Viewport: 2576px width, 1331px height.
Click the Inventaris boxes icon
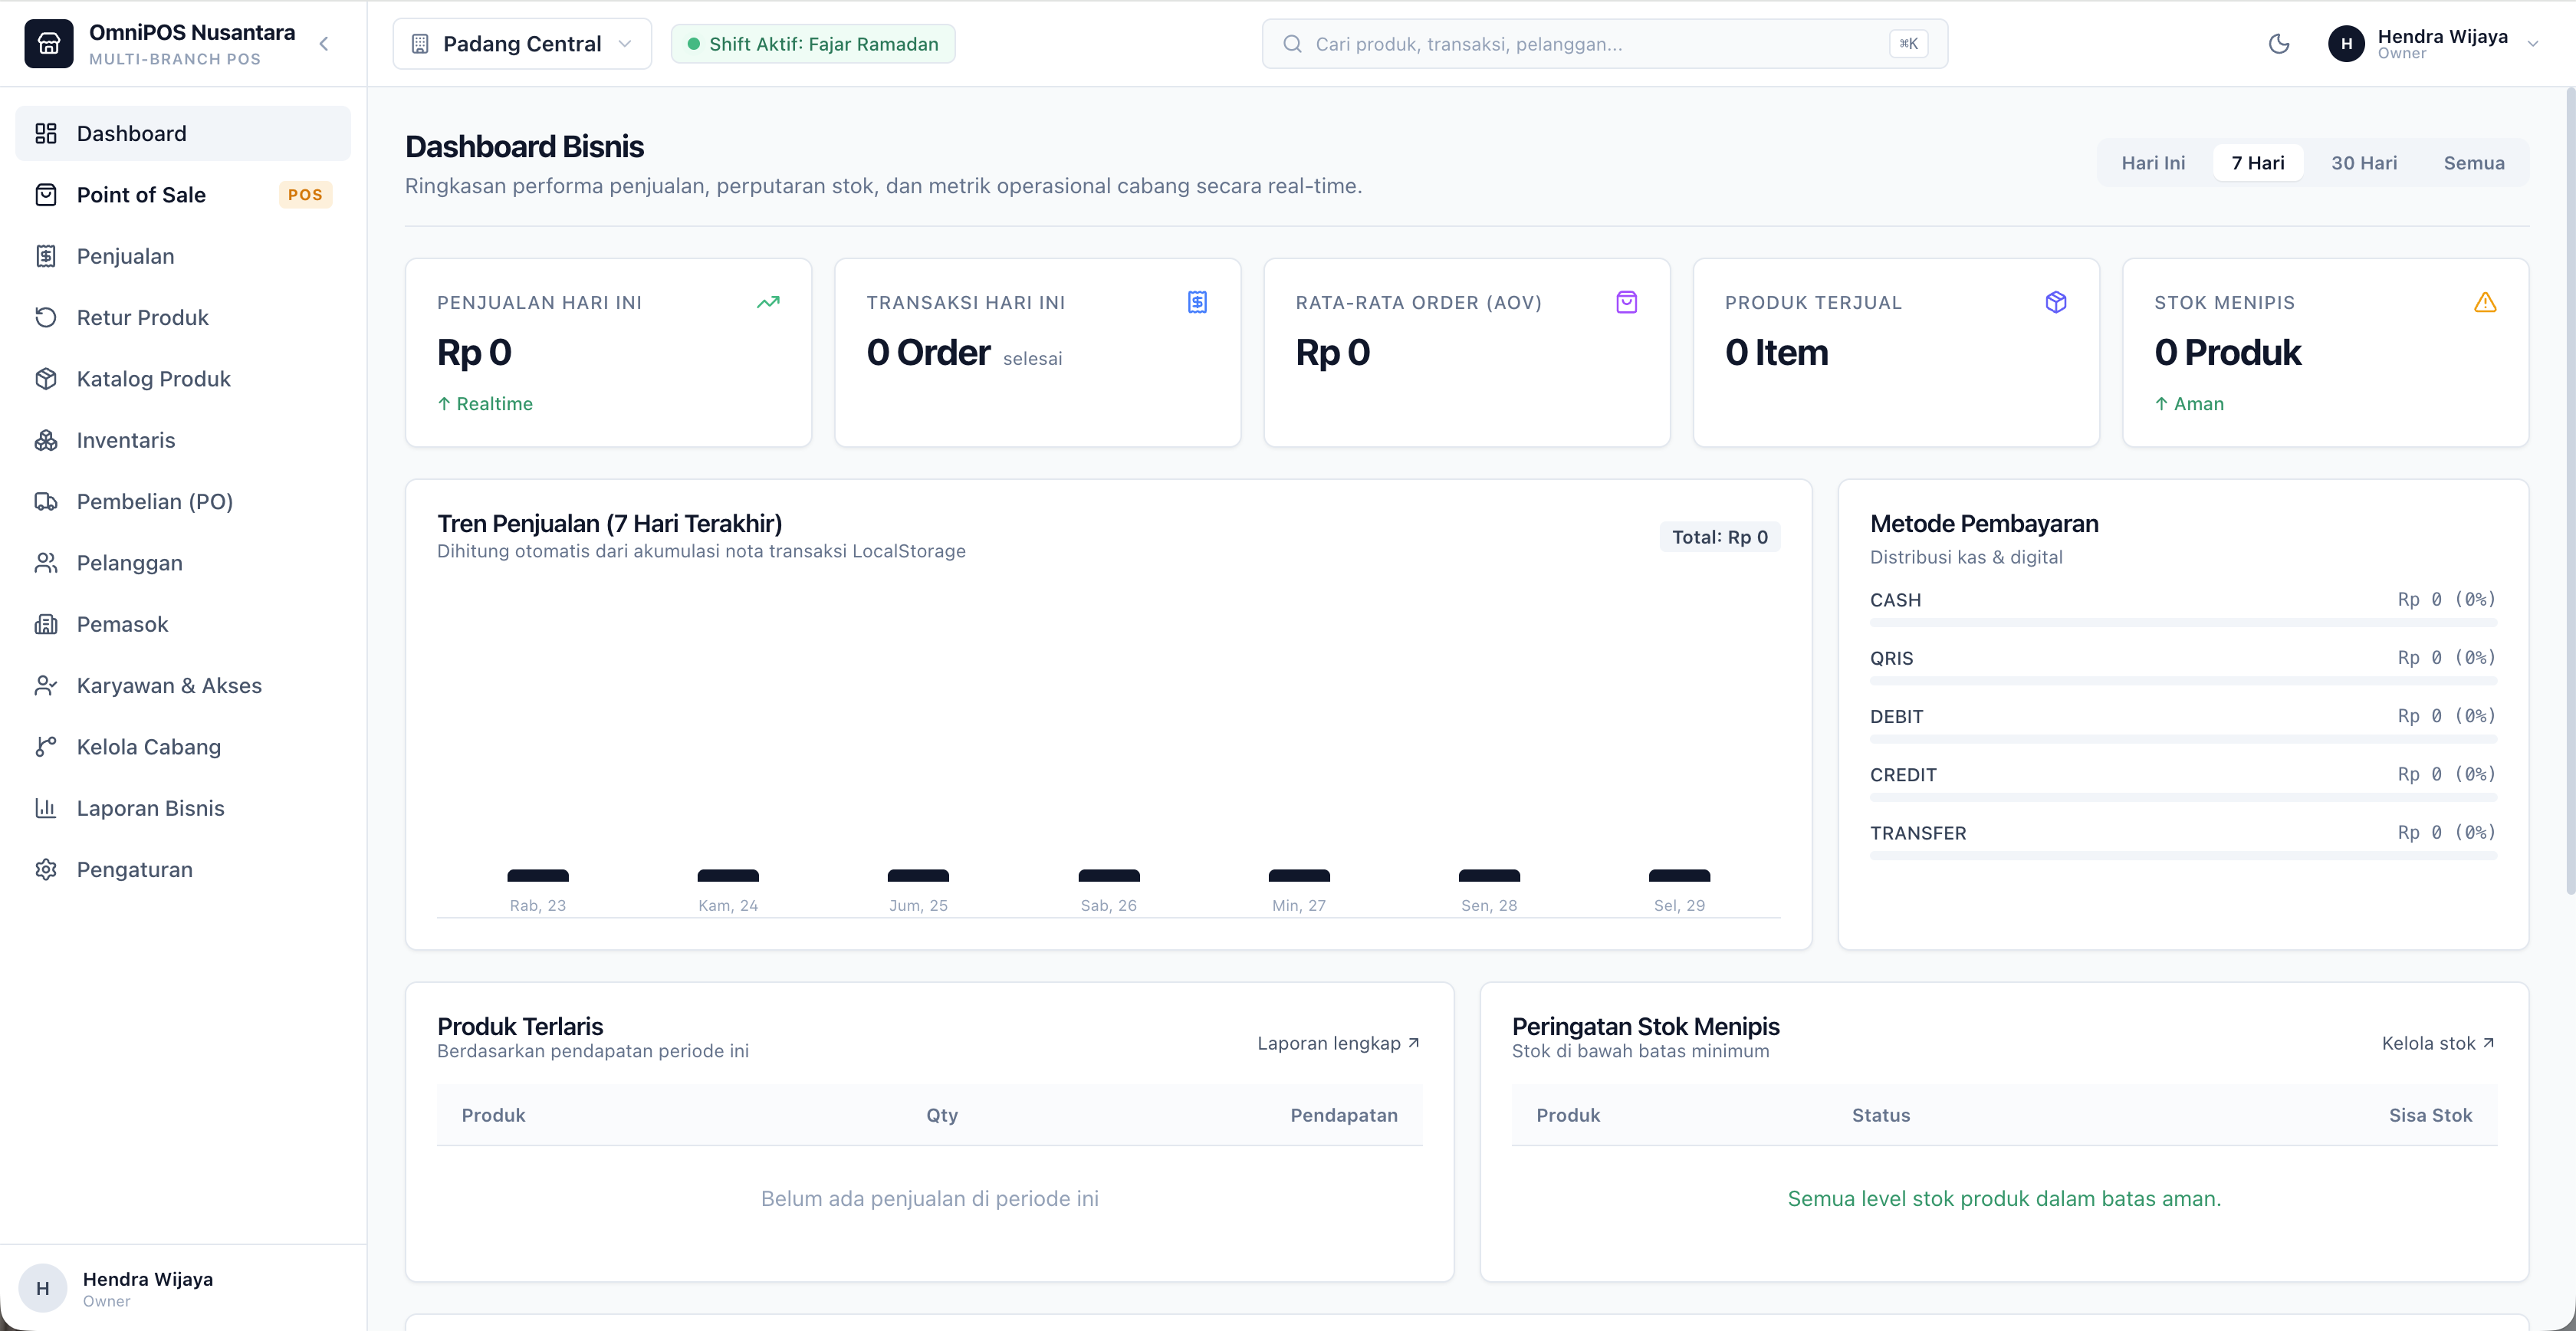(46, 440)
